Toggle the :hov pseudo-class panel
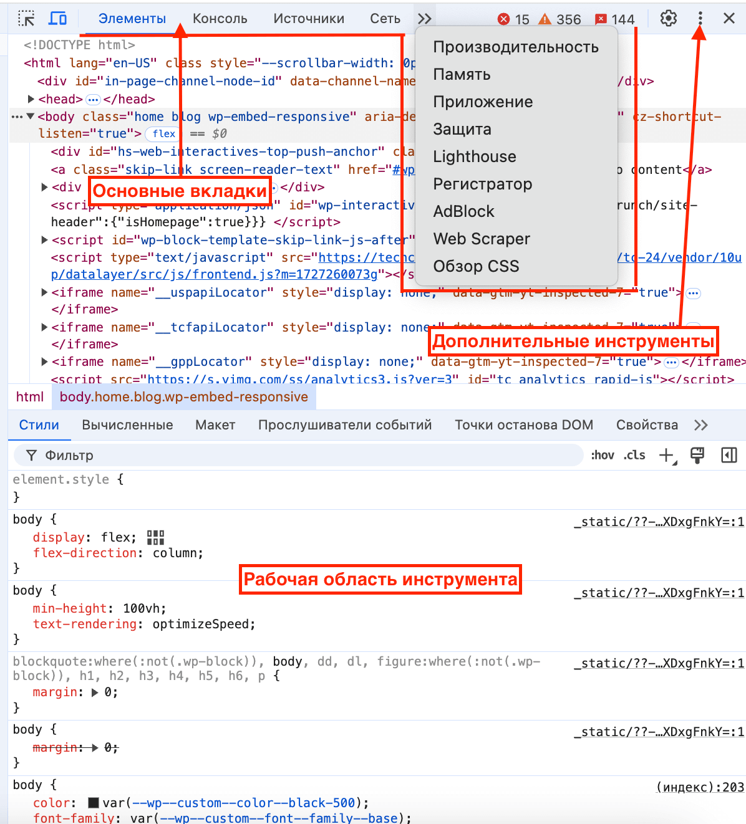The image size is (746, 824). [602, 455]
